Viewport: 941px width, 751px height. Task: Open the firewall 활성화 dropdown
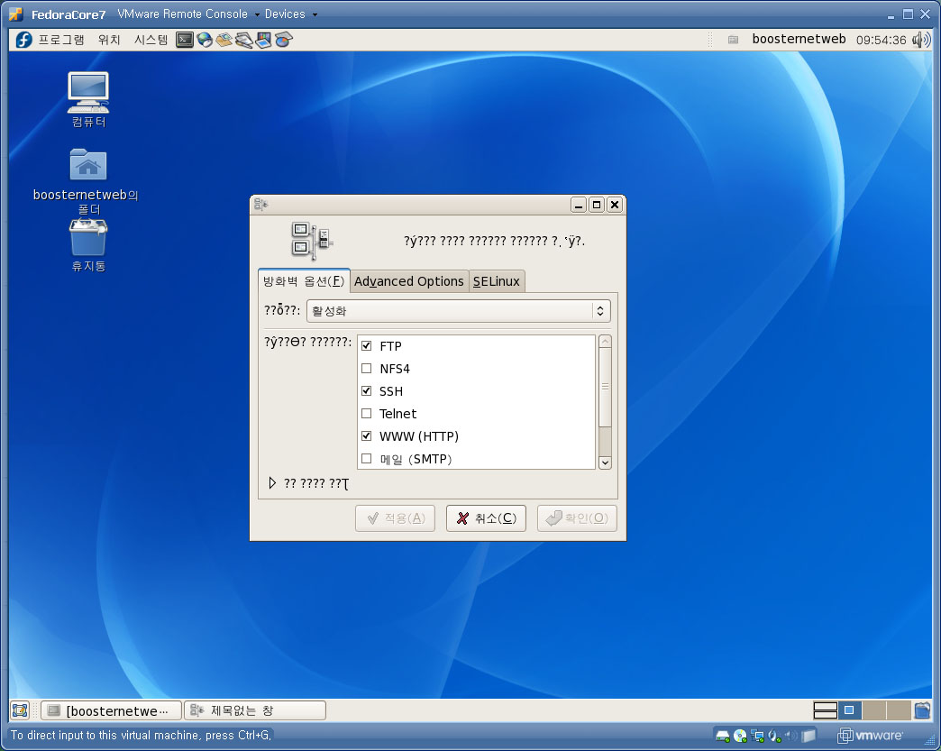point(458,311)
